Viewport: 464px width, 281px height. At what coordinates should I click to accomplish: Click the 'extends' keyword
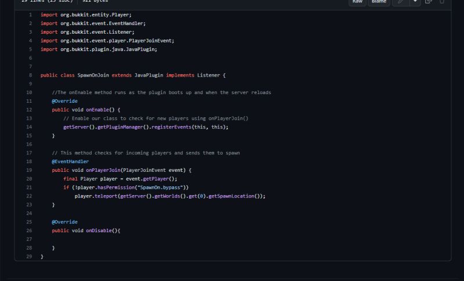[122, 75]
